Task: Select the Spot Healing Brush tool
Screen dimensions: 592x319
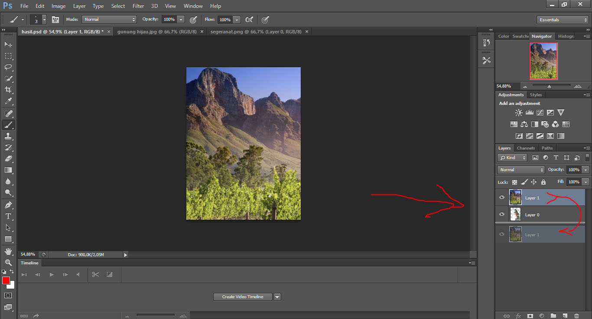Action: click(8, 114)
